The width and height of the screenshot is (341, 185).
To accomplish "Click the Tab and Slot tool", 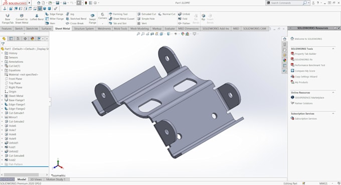I will tap(117, 23).
